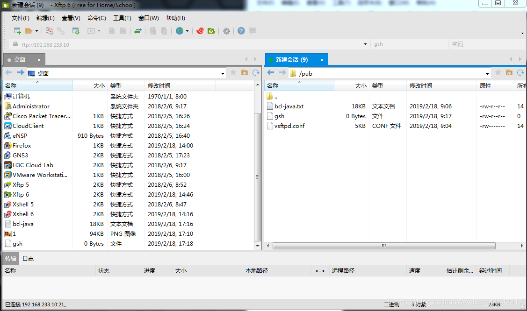Click the New Session toolbar icon
This screenshot has height=311, width=527.
(x=17, y=31)
